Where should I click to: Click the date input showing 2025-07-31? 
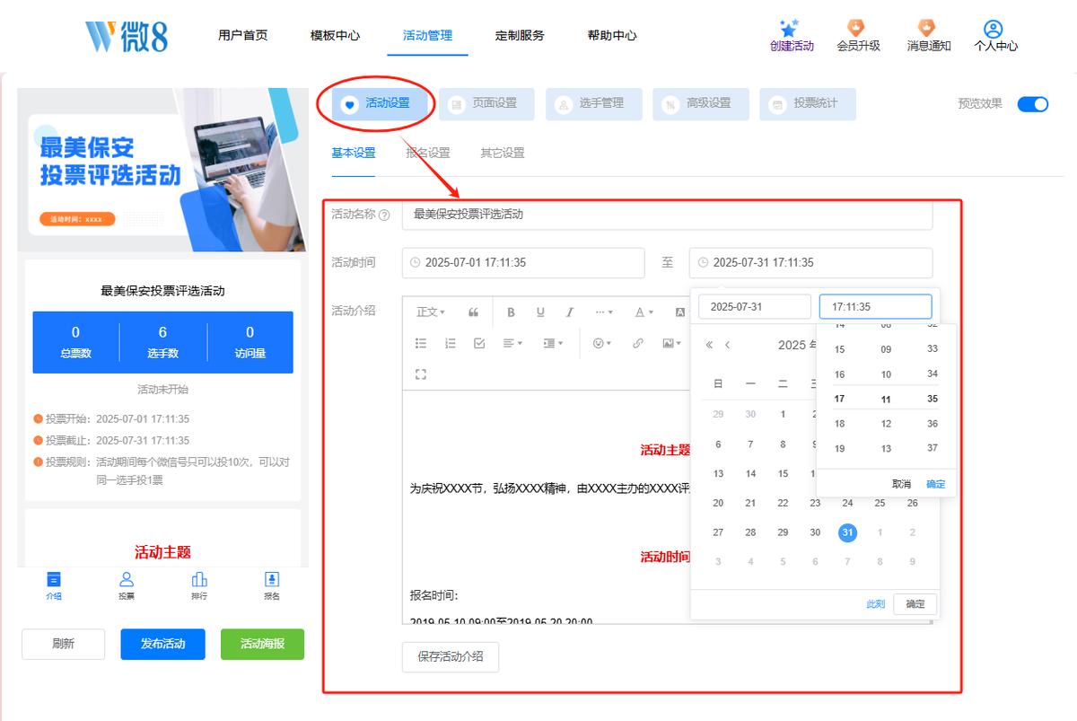coord(755,307)
